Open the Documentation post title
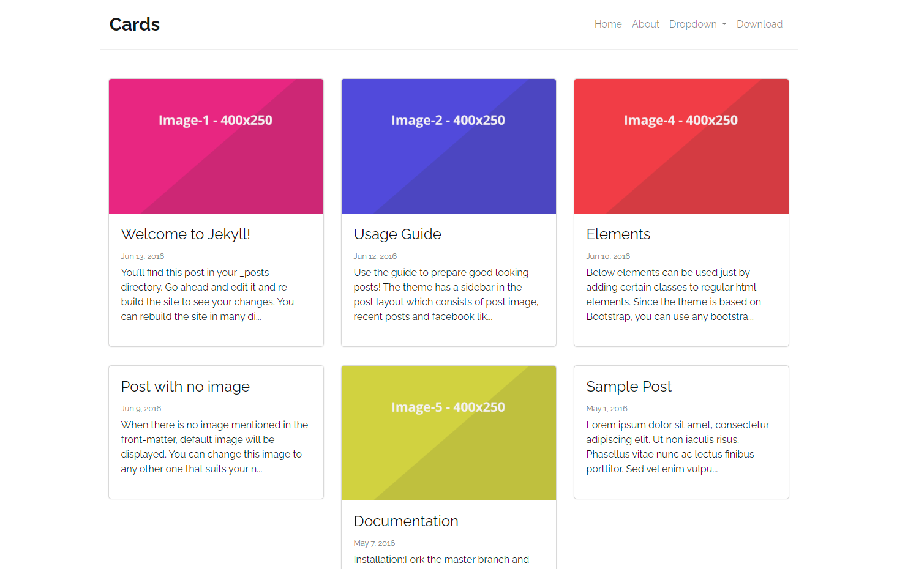Screen dimensions: 897x569 [406, 521]
